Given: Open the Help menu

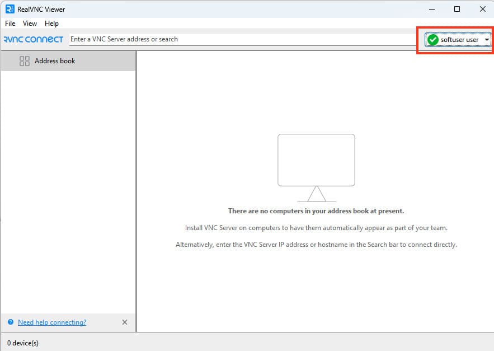Looking at the screenshot, I should tap(51, 24).
